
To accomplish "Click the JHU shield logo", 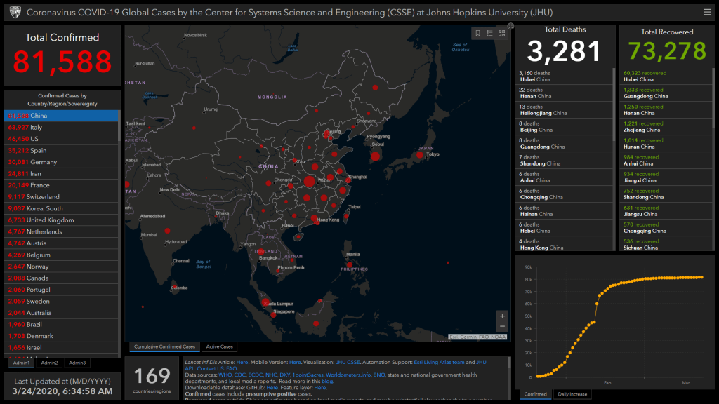I will [x=15, y=13].
